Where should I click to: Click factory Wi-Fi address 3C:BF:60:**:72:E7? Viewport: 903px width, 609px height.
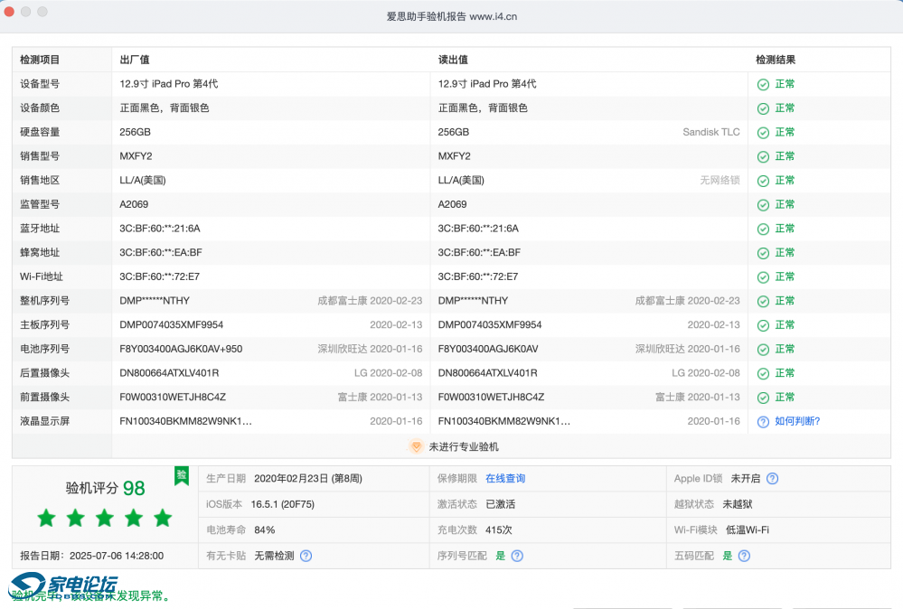159,276
